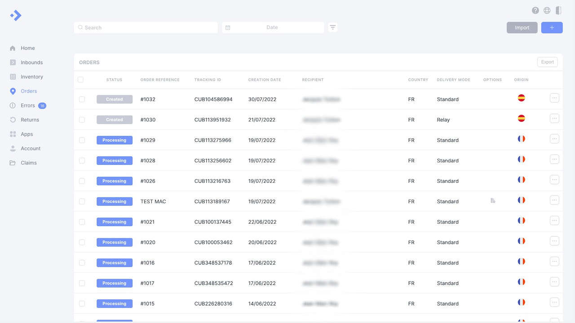Screen dimensions: 575x323
Task: Open the language globe icon
Action: tap(547, 10)
